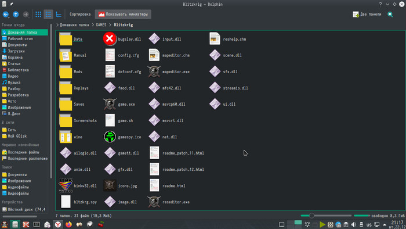This screenshot has height=229, width=406.
Task: Open the Сортировка sort menu
Action: click(x=80, y=15)
